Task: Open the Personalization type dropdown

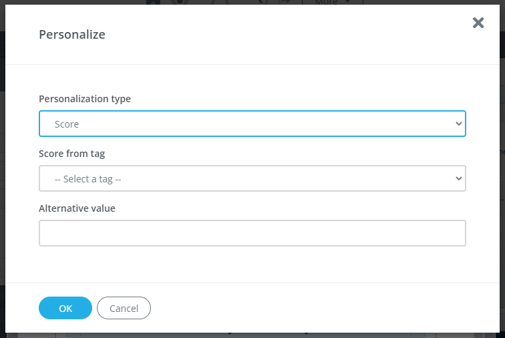Action: (x=252, y=124)
